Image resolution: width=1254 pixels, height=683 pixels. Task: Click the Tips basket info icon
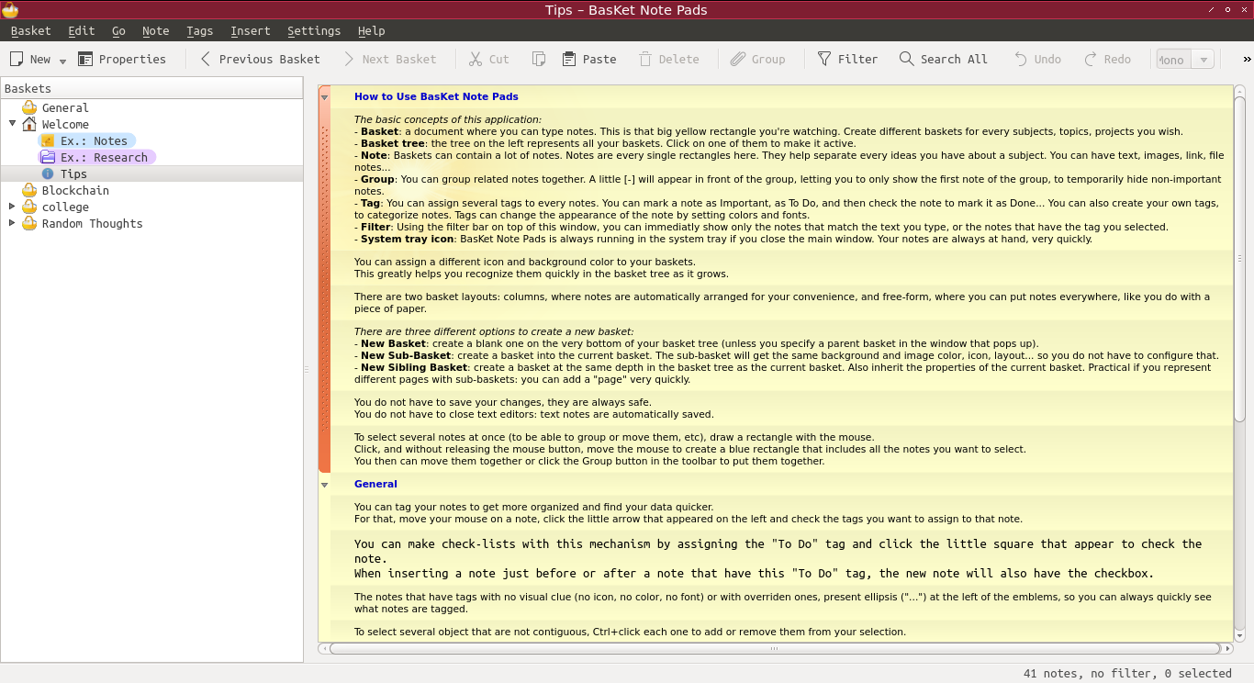48,174
